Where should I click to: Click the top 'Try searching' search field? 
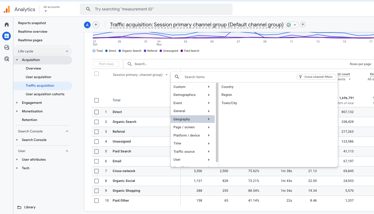[x=156, y=9]
